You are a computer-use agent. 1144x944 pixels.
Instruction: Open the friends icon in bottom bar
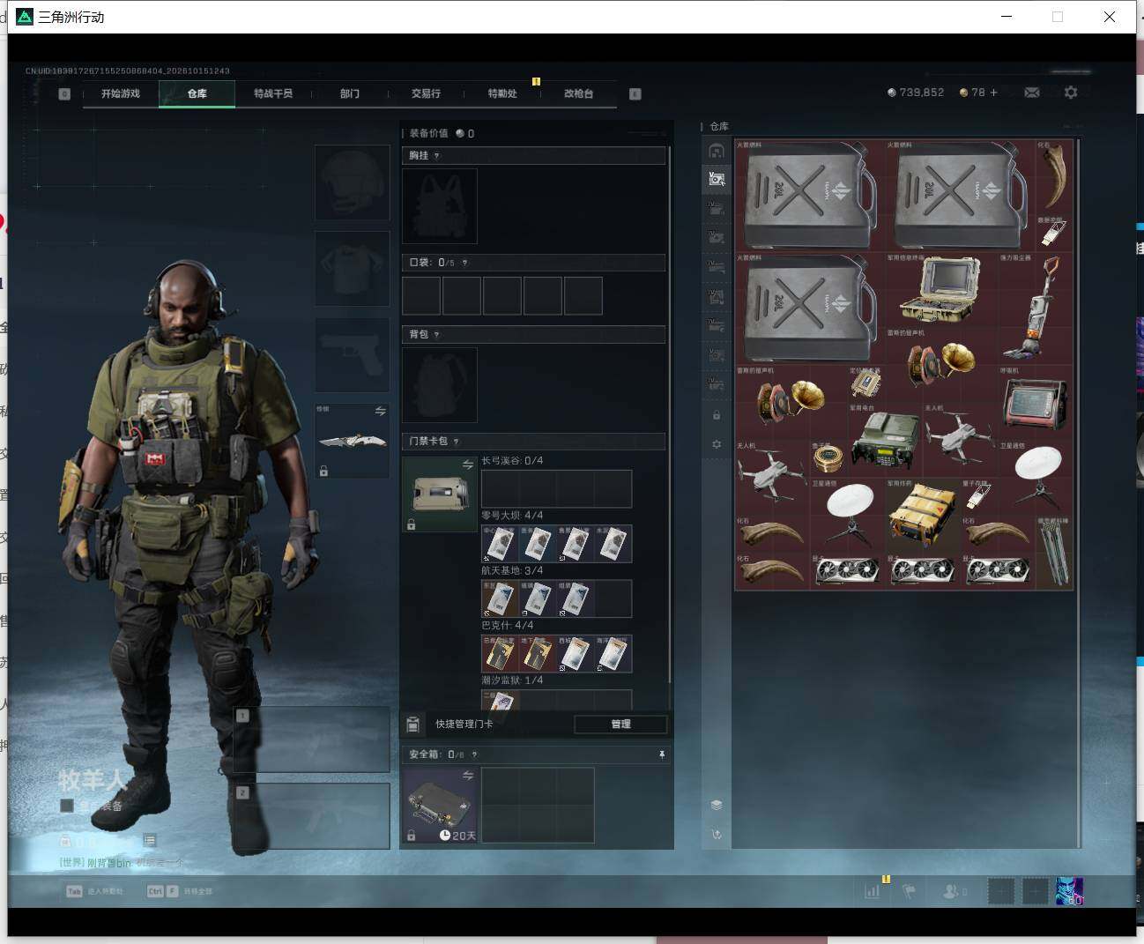(953, 892)
